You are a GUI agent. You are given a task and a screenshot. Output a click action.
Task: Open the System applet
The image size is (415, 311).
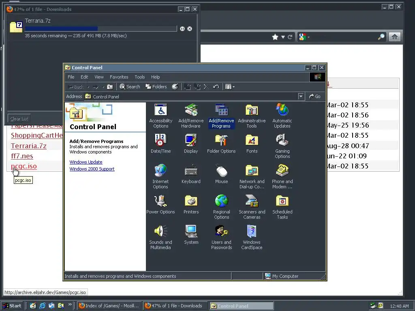[191, 235]
